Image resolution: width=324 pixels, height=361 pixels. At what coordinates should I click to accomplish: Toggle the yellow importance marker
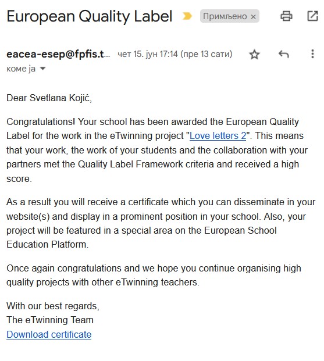[x=187, y=16]
